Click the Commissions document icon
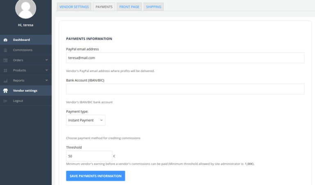The image size is (315, 185). [x=5, y=50]
